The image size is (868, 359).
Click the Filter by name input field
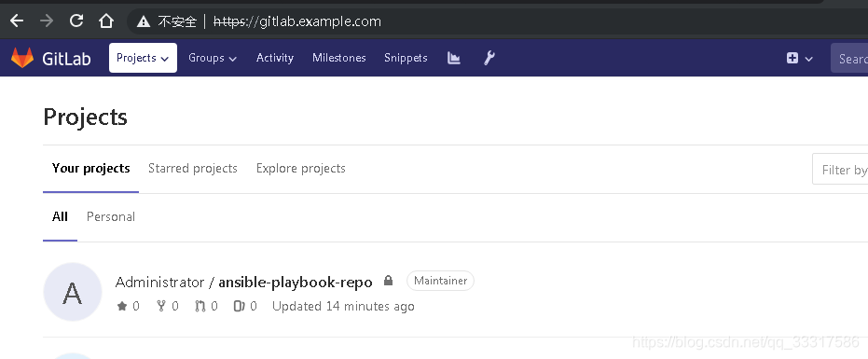840,169
